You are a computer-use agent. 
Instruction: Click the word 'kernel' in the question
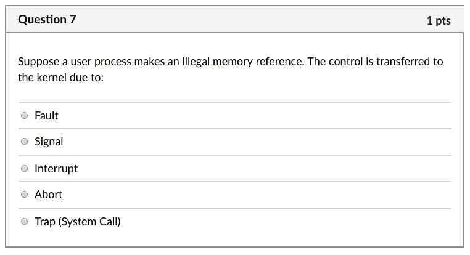(53, 79)
